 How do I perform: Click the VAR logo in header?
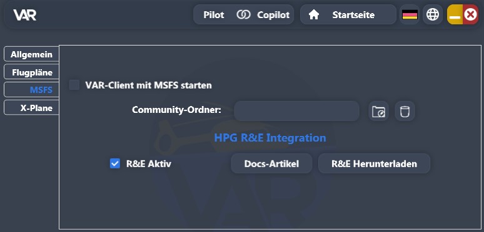coord(24,15)
